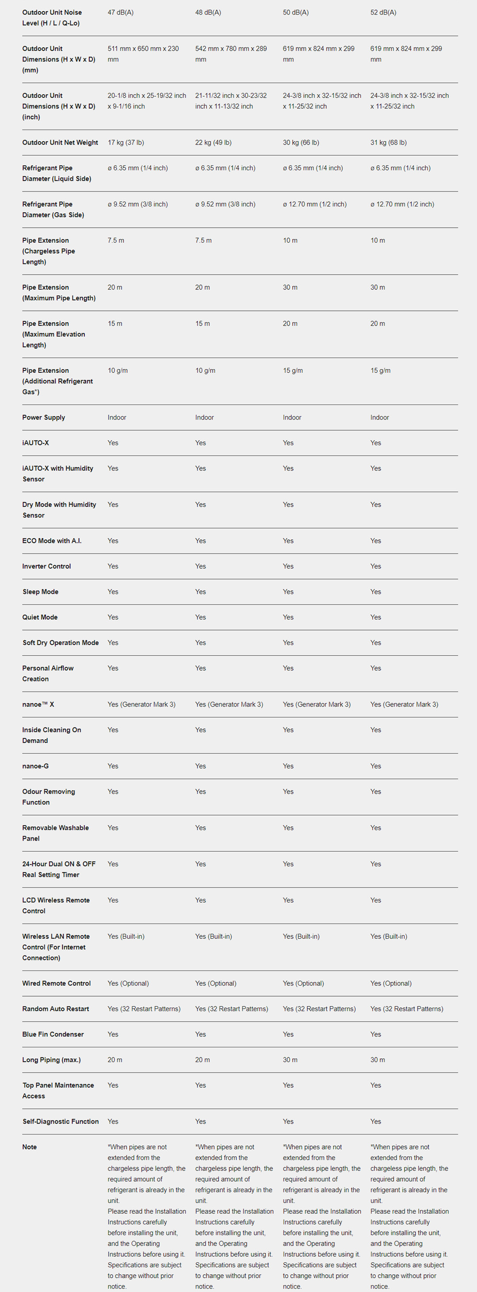Select the Odour Removing Function label
The width and height of the screenshot is (477, 1292).
[x=49, y=797]
